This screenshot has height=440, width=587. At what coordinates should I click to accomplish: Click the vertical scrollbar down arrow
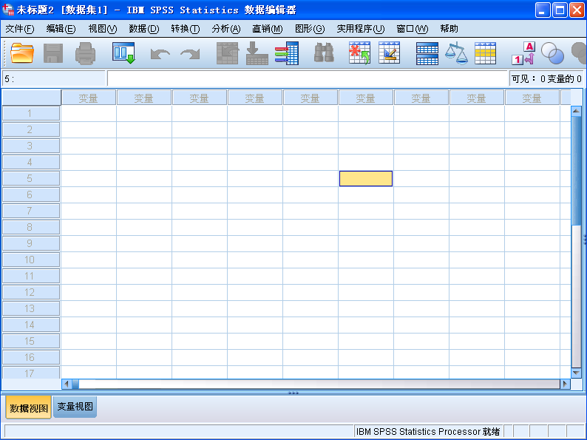576,373
